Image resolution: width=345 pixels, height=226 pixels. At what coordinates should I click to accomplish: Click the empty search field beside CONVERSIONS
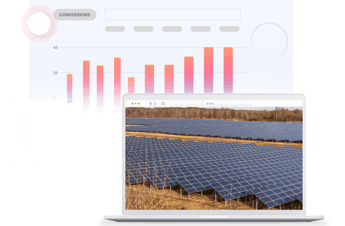tap(173, 15)
